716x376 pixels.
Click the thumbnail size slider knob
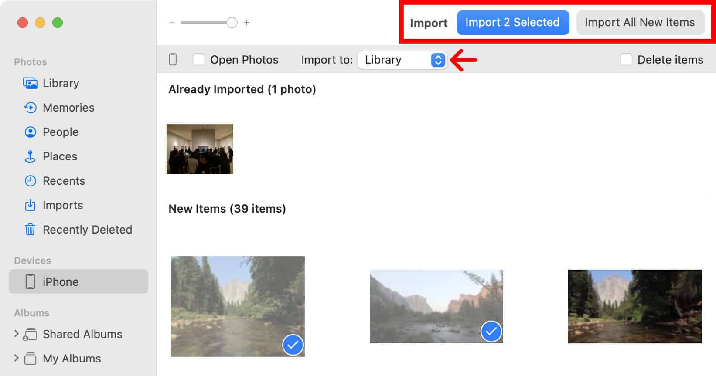coord(232,23)
